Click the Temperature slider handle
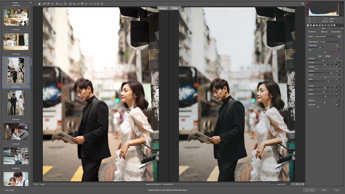The height and width of the screenshot is (194, 345). pyautogui.click(x=320, y=47)
